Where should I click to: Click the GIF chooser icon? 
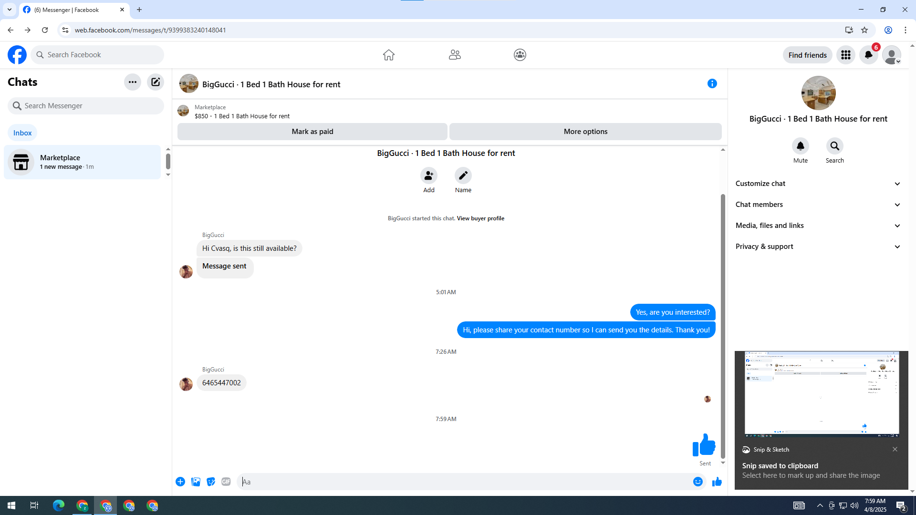(x=226, y=482)
